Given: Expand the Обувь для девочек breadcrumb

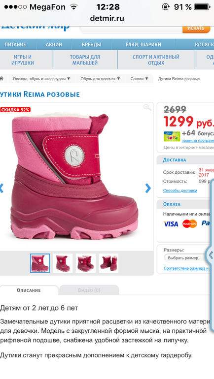Looking at the screenshot, I should point(100,79).
